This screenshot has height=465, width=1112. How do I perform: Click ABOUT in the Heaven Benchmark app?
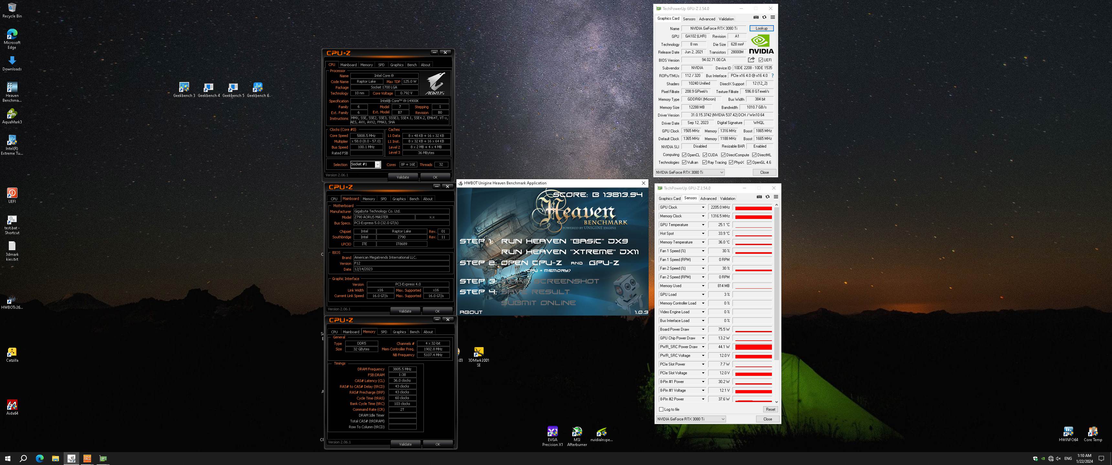pyautogui.click(x=471, y=312)
